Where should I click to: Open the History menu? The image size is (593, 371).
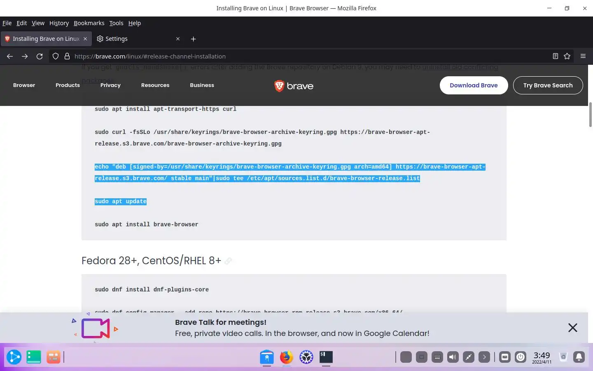[x=59, y=23]
